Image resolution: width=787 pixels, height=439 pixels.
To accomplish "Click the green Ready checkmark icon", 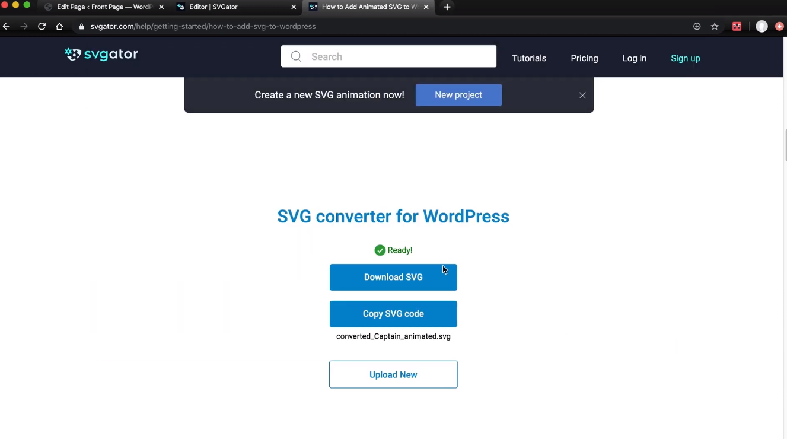I will [380, 250].
